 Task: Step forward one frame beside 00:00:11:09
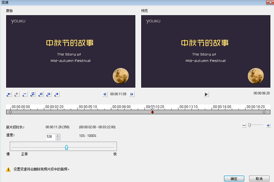click(x=132, y=94)
